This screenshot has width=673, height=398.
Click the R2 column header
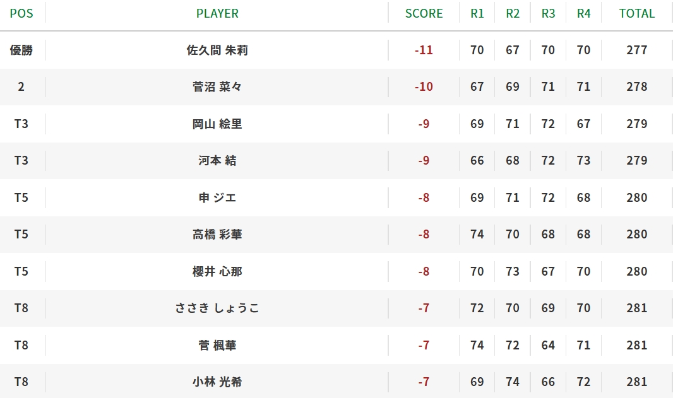click(513, 13)
